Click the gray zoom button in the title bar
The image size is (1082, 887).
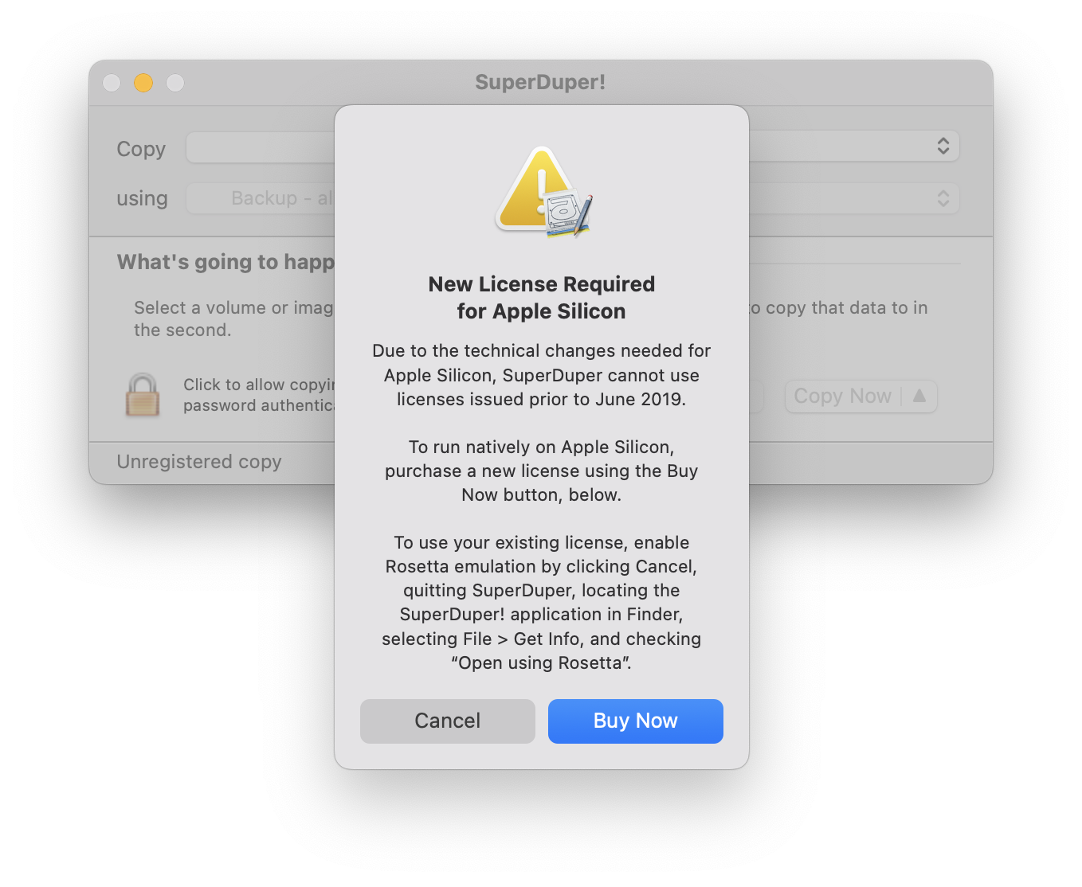175,83
